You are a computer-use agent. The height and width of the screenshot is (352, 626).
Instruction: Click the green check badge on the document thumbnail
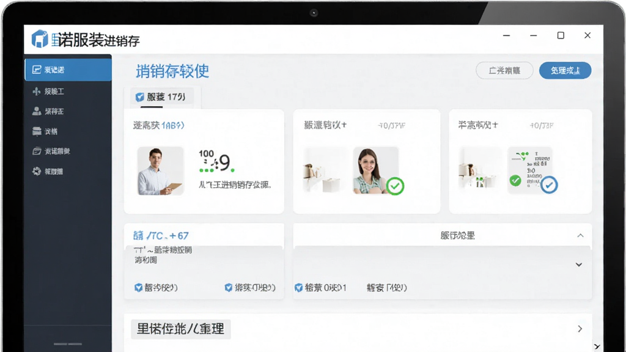pyautogui.click(x=515, y=180)
